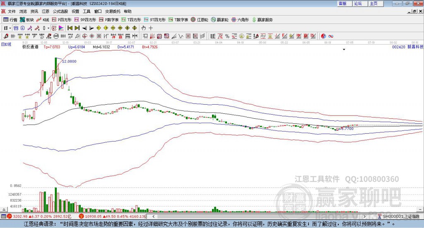Click the last yellow diamond four-way arrows icon
Image resolution: width=424 pixels, height=228 pixels.
pos(135,28)
